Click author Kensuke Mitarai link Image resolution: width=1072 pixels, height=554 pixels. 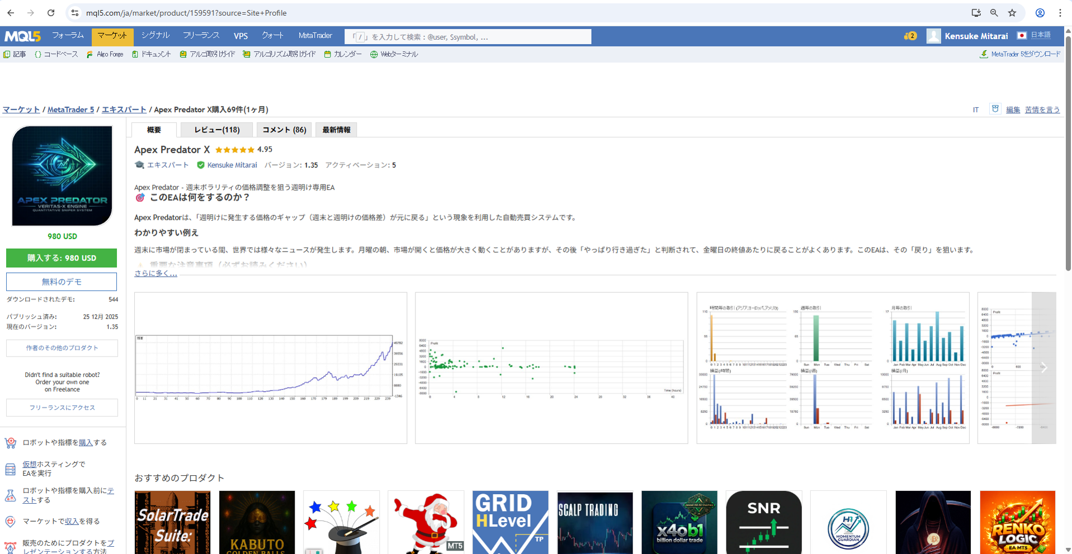232,165
